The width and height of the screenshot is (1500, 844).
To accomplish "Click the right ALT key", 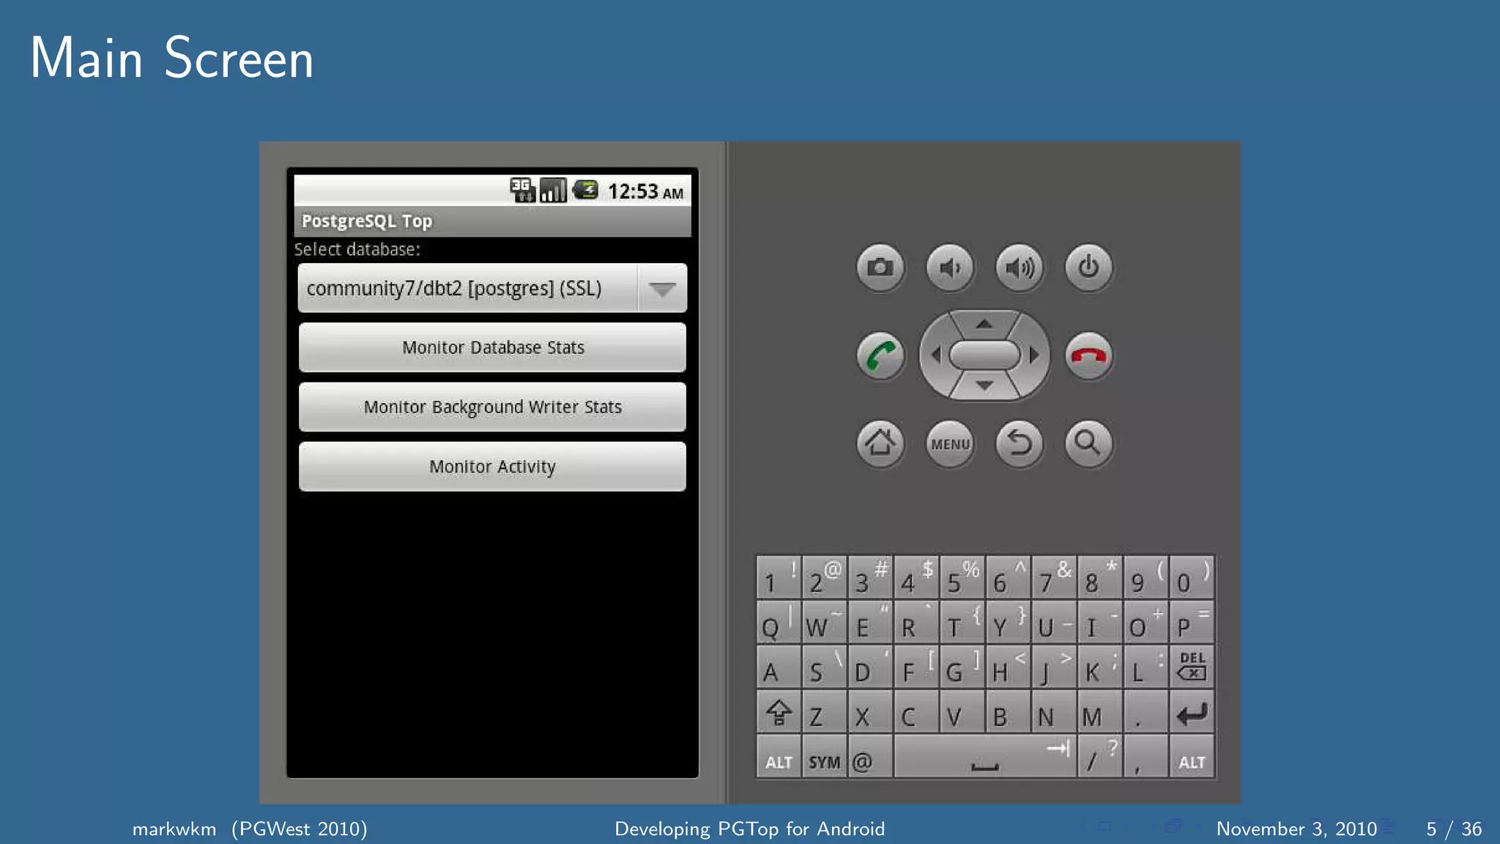I will pyautogui.click(x=1192, y=756).
